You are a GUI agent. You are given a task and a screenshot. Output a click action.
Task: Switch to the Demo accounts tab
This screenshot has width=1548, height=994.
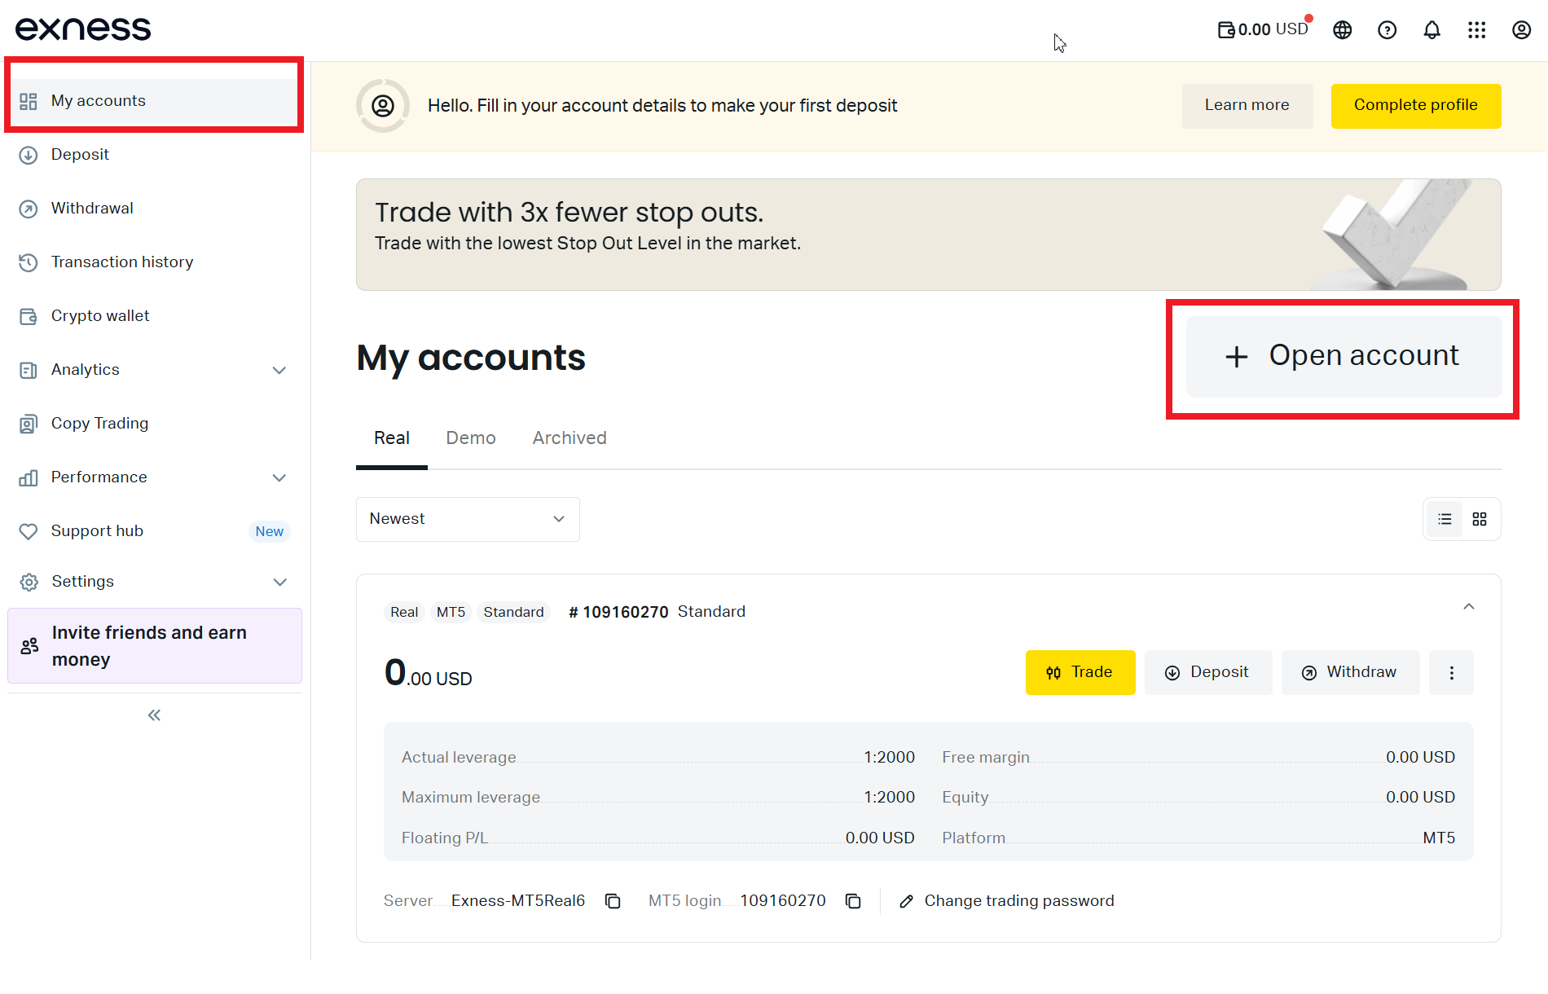point(471,438)
